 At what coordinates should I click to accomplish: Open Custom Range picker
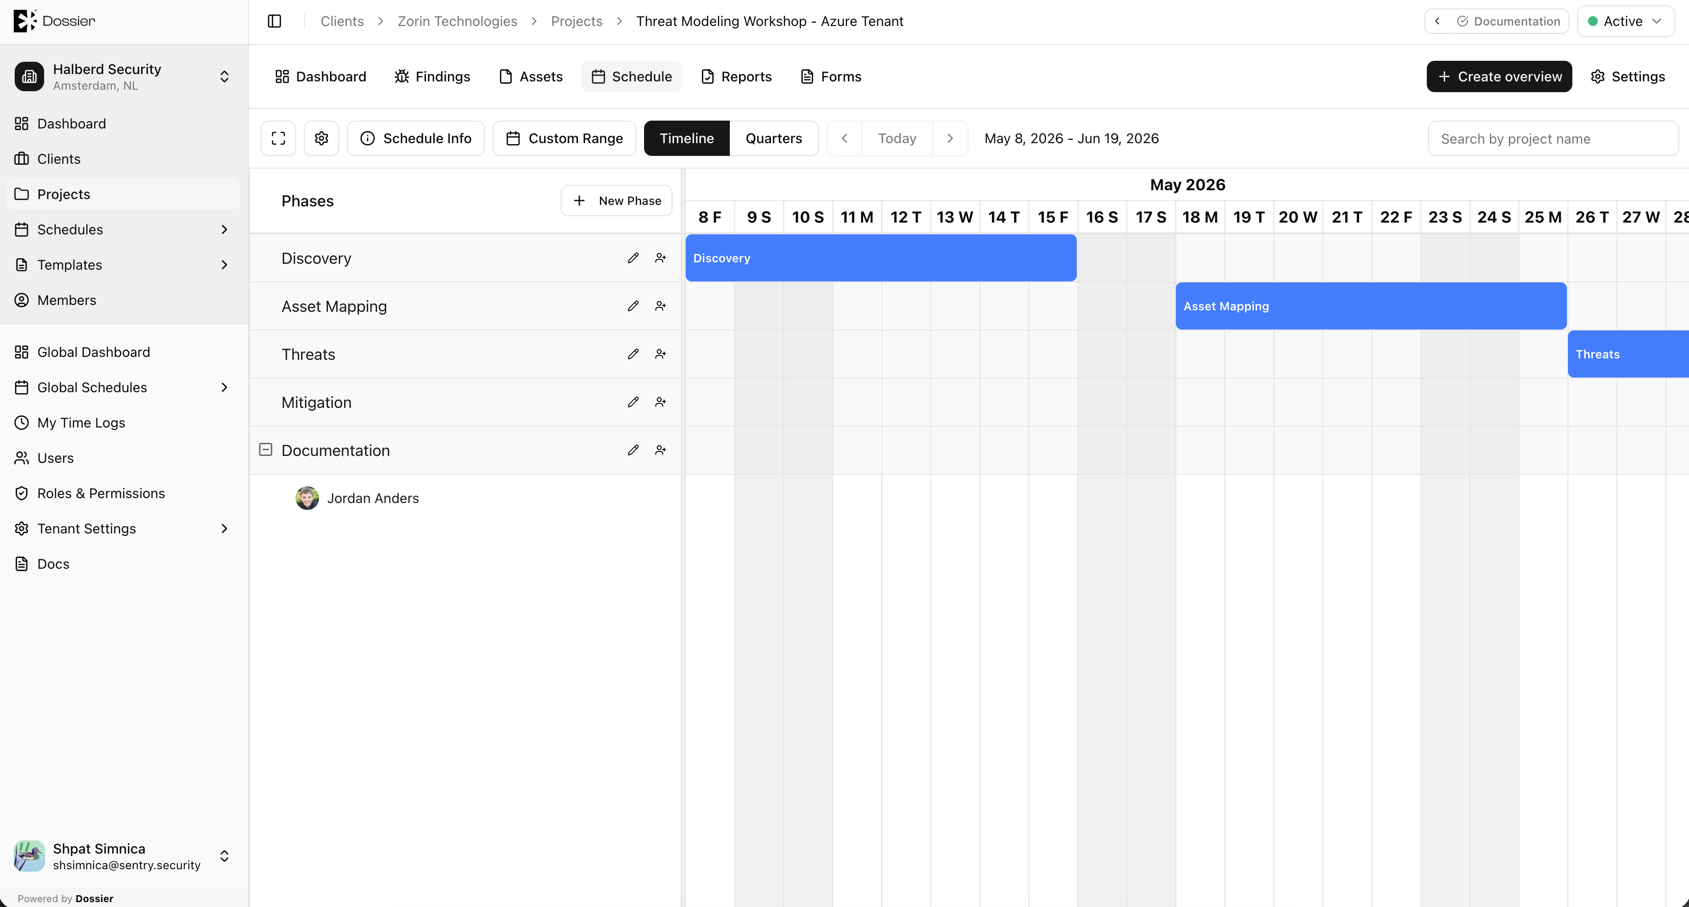point(565,138)
